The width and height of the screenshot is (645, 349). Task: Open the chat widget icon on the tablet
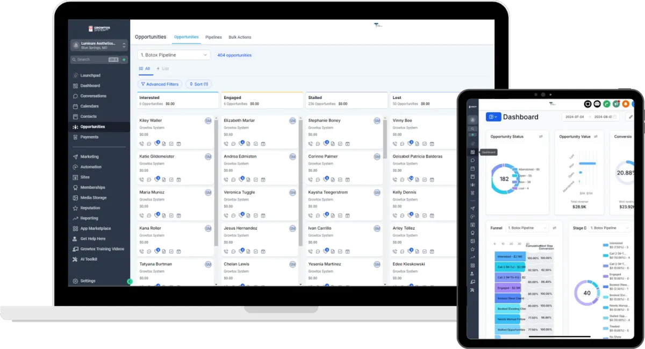[x=587, y=104]
